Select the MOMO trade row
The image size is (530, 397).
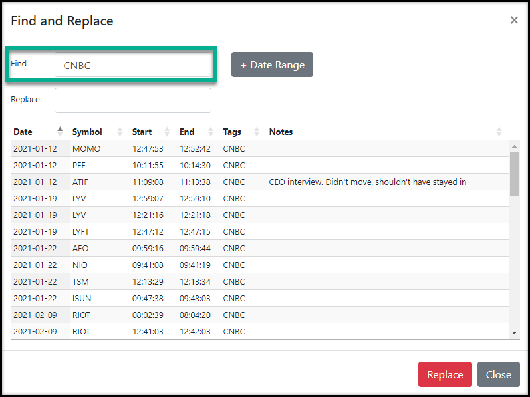(86, 149)
